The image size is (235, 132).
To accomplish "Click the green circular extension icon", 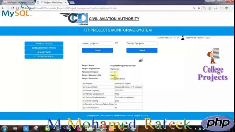I will click(210, 8).
